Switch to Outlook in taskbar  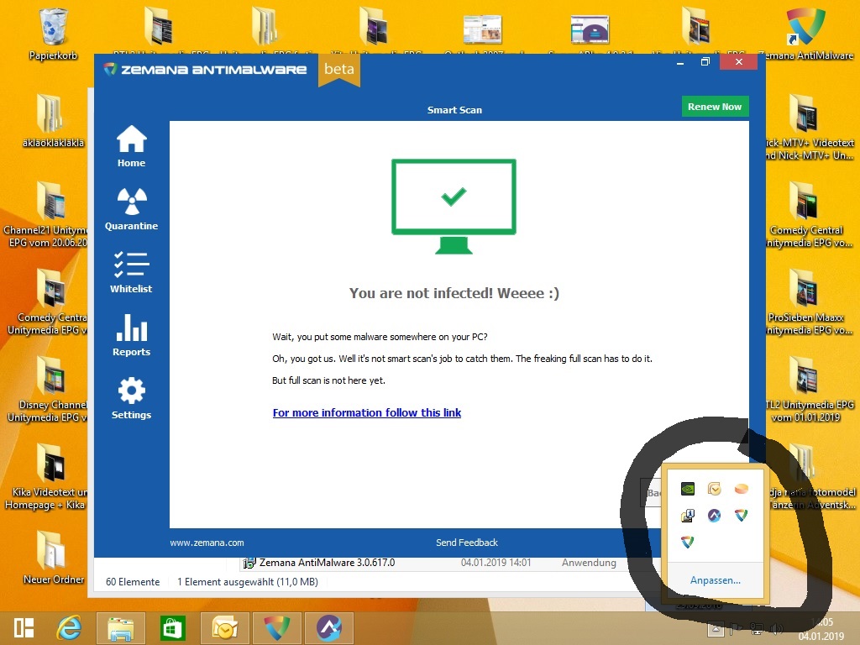(x=224, y=628)
